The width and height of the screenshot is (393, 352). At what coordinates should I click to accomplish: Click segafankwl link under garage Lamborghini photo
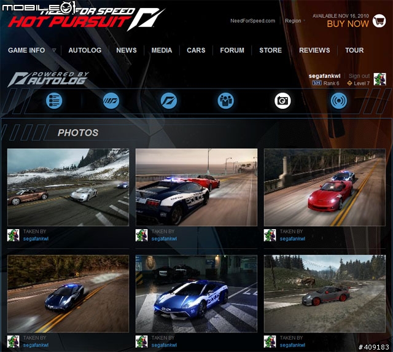[x=164, y=345]
